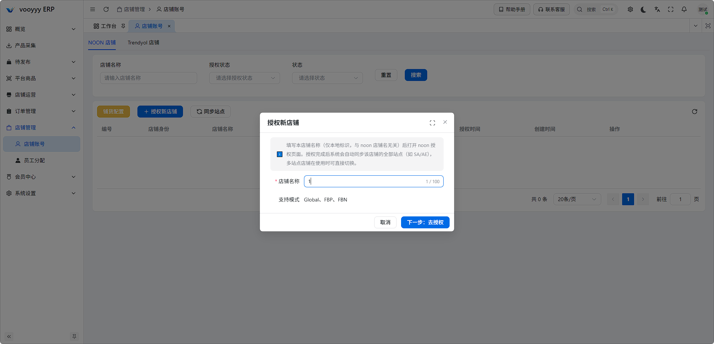This screenshot has height=344, width=714.
Task: Open language translation icon
Action: click(x=657, y=9)
